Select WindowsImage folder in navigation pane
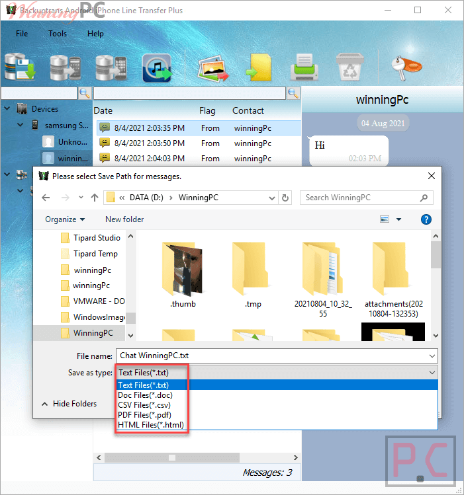Viewport: 464px width, 495px height. [x=93, y=317]
